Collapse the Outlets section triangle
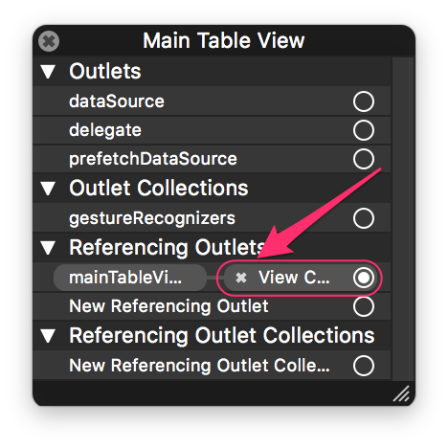448x448 pixels. pyautogui.click(x=48, y=72)
